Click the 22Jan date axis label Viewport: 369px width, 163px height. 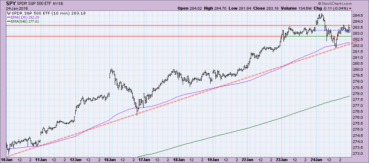(247, 160)
